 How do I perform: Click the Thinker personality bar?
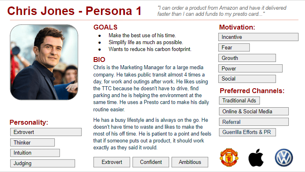tap(32, 142)
